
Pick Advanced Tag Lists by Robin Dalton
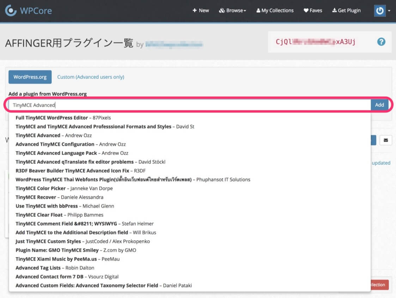(190, 268)
